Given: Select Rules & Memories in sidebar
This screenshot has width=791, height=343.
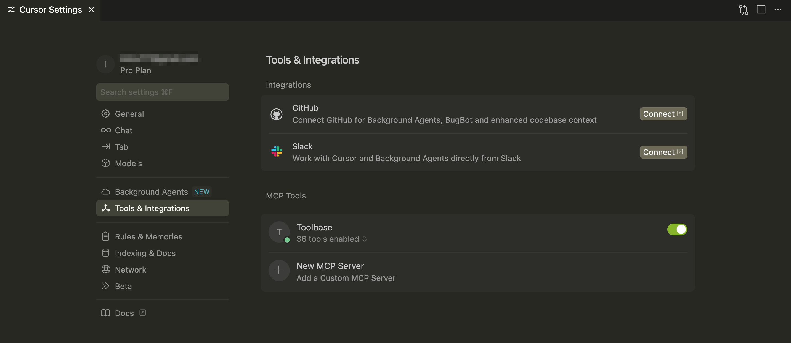Looking at the screenshot, I should pyautogui.click(x=148, y=236).
